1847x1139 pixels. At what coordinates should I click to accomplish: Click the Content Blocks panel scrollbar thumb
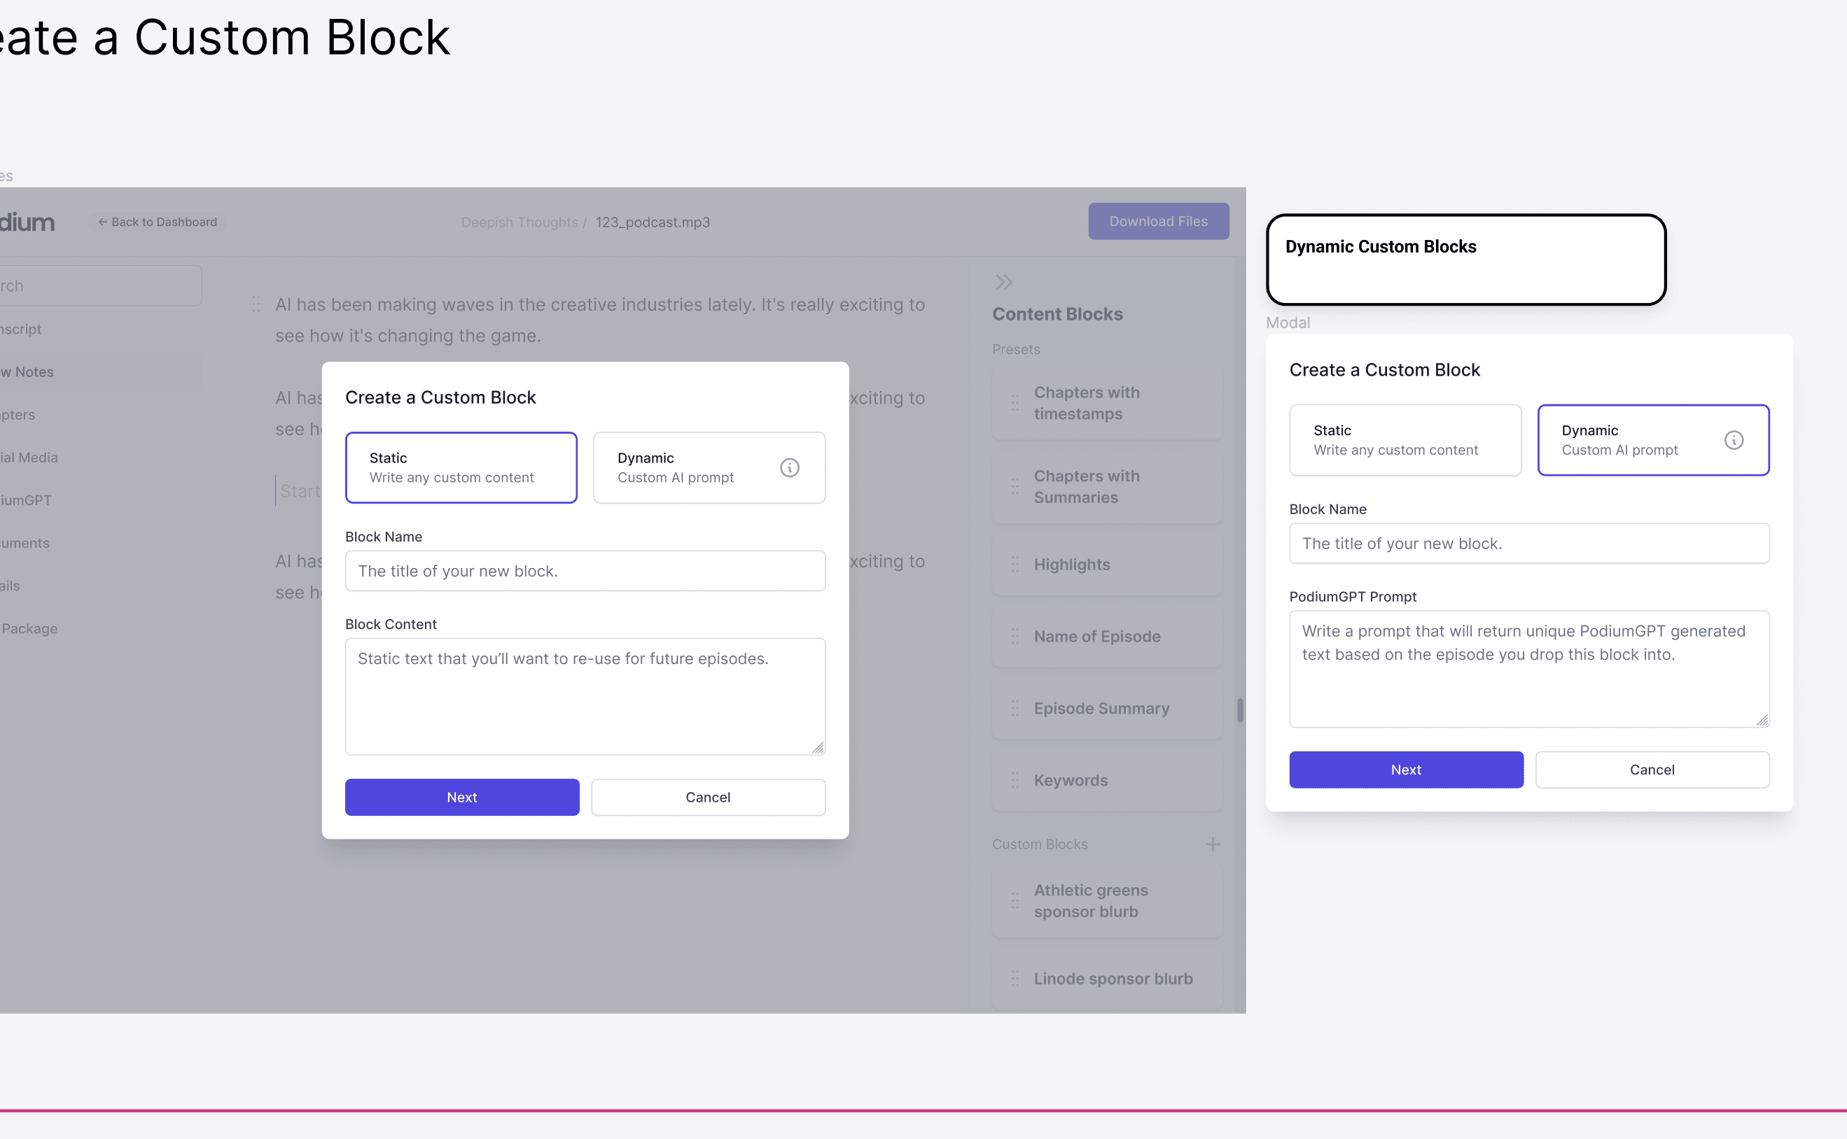pos(1239,710)
